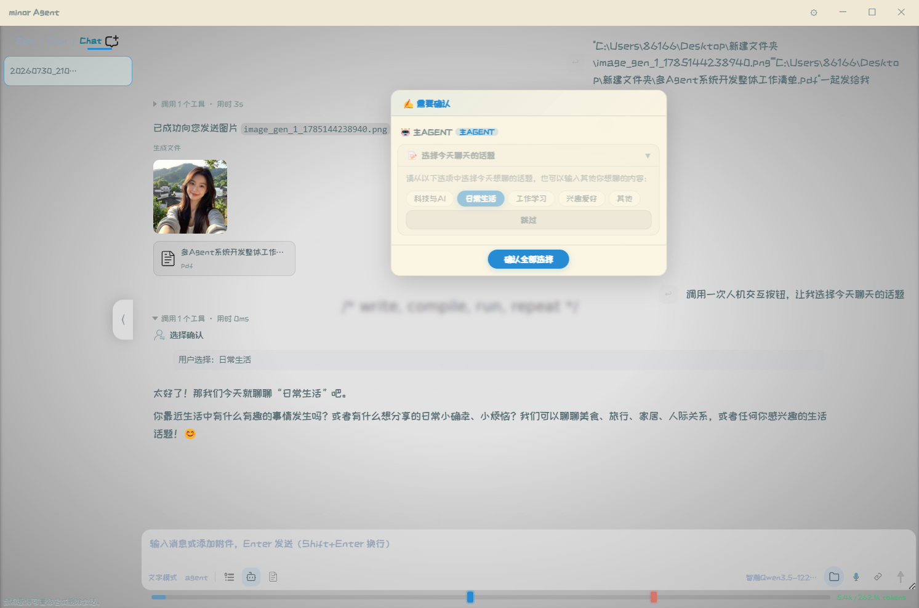The width and height of the screenshot is (919, 608).
Task: Open the generated woman selfie thumbnail
Action: click(190, 197)
